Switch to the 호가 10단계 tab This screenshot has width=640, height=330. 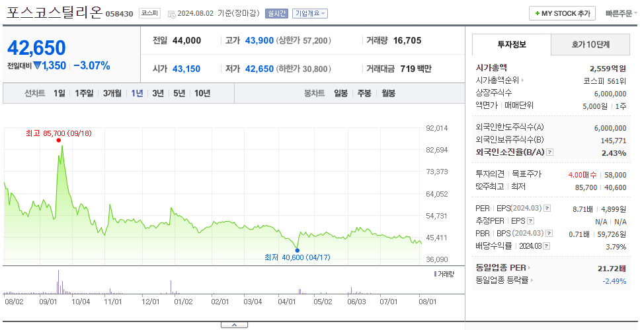pyautogui.click(x=590, y=45)
